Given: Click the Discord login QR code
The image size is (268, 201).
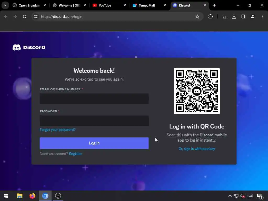Looking at the screenshot, I should [197, 91].
